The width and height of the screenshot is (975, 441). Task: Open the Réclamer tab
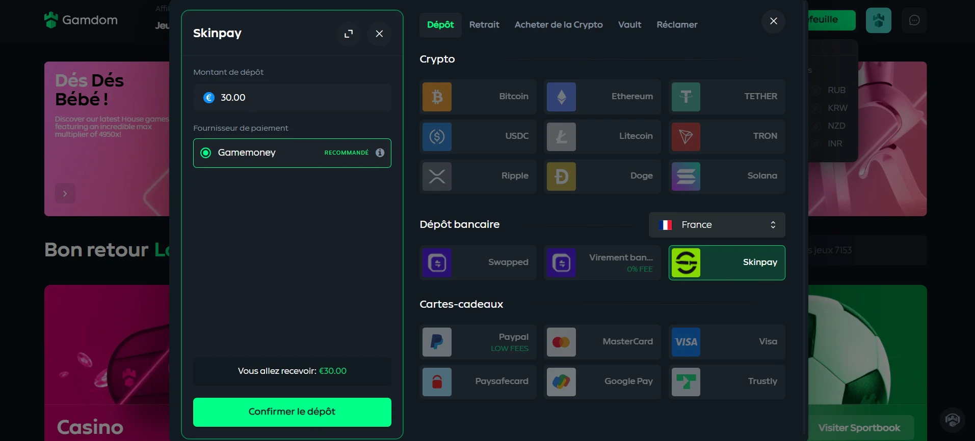[677, 25]
